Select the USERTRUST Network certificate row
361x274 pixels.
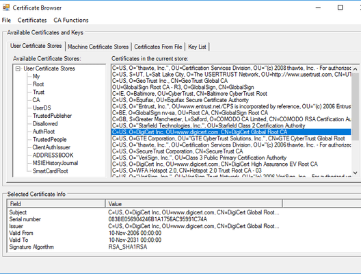[x=231, y=75]
